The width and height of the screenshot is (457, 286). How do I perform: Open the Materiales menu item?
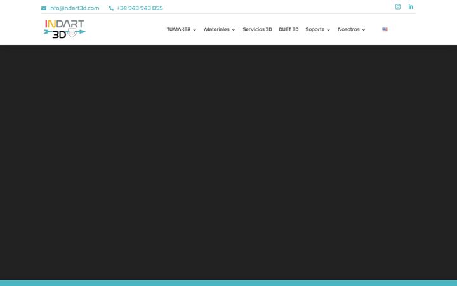[x=216, y=29]
